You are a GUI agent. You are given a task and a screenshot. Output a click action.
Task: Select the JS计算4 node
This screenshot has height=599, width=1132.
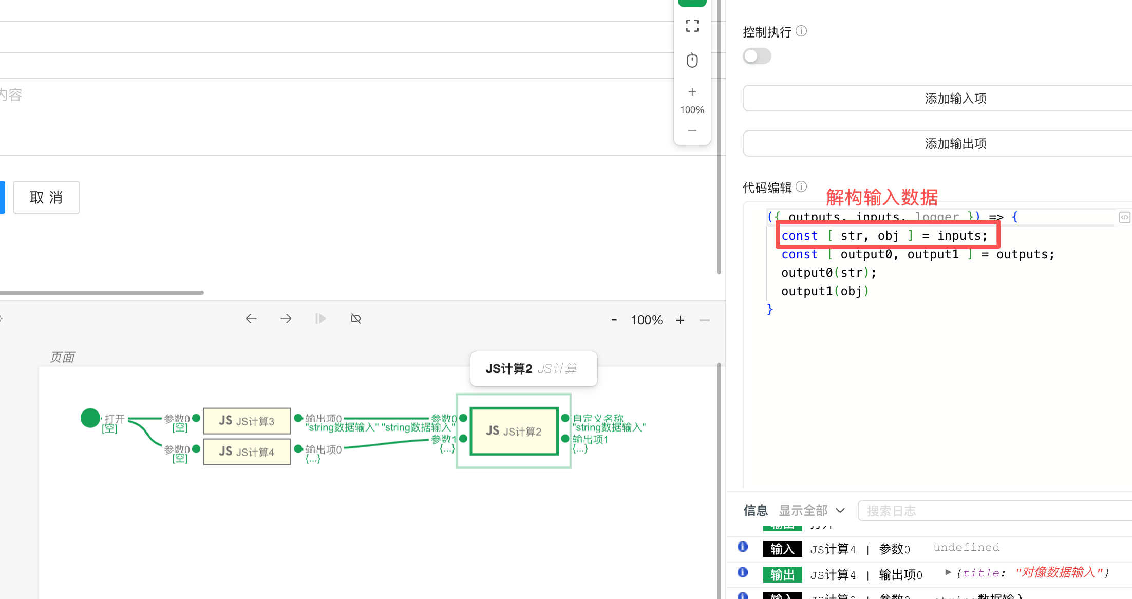(x=247, y=452)
